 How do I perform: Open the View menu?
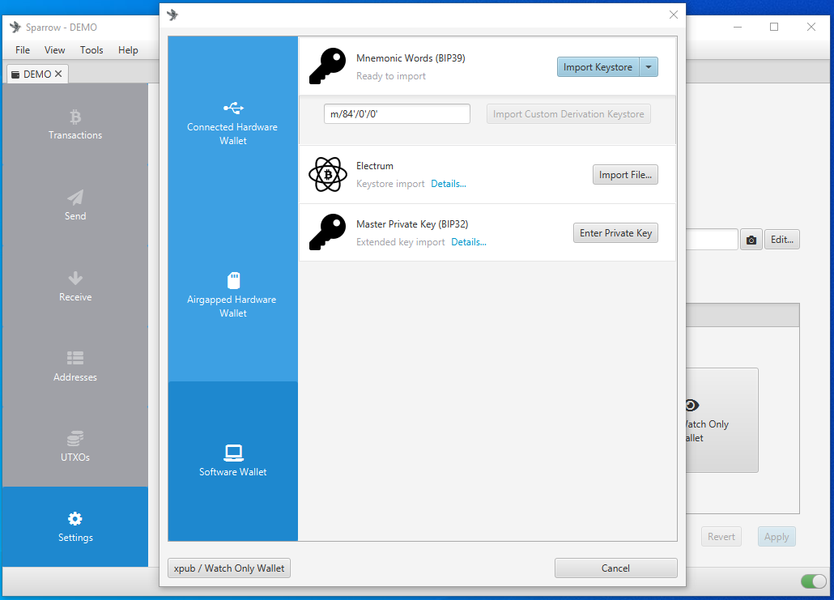click(x=55, y=50)
